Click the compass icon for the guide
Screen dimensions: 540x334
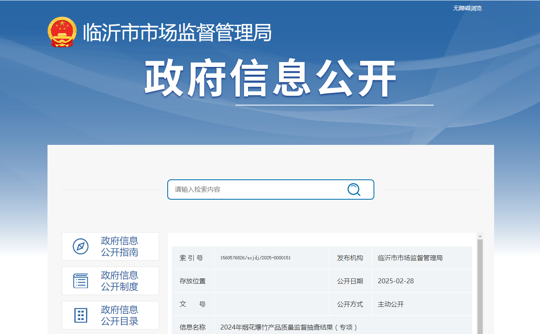pyautogui.click(x=80, y=246)
